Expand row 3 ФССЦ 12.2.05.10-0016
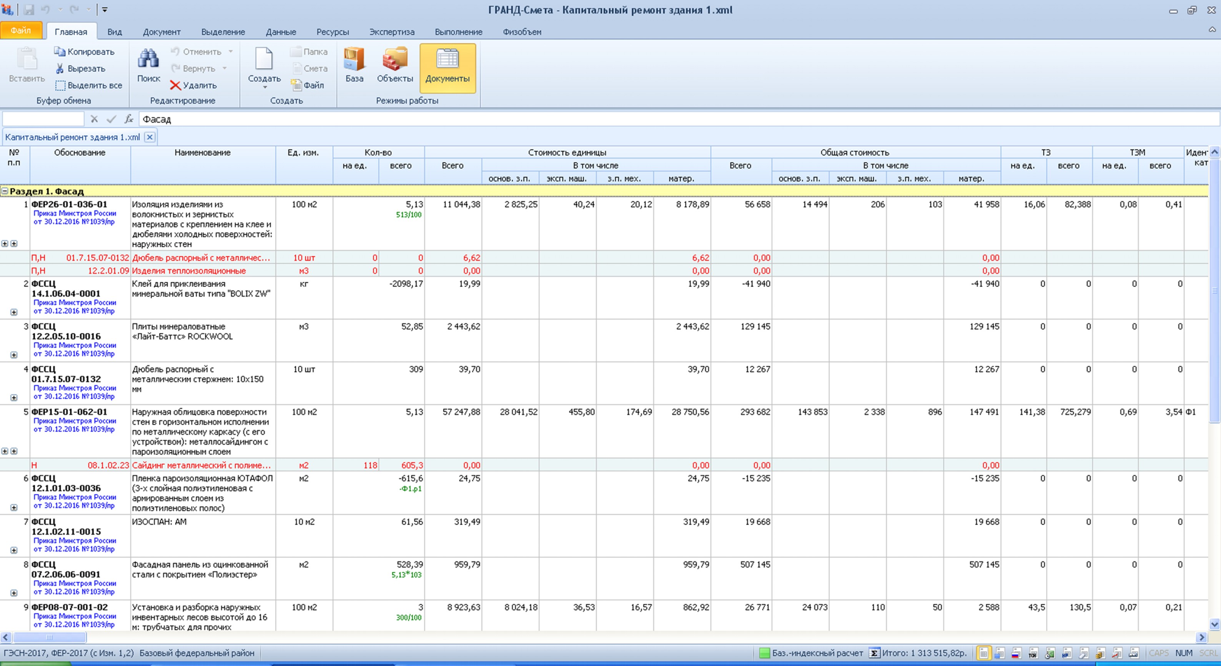 point(14,355)
